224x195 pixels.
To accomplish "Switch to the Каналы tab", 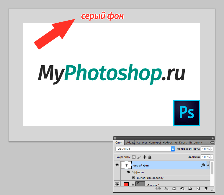I will (141, 142).
